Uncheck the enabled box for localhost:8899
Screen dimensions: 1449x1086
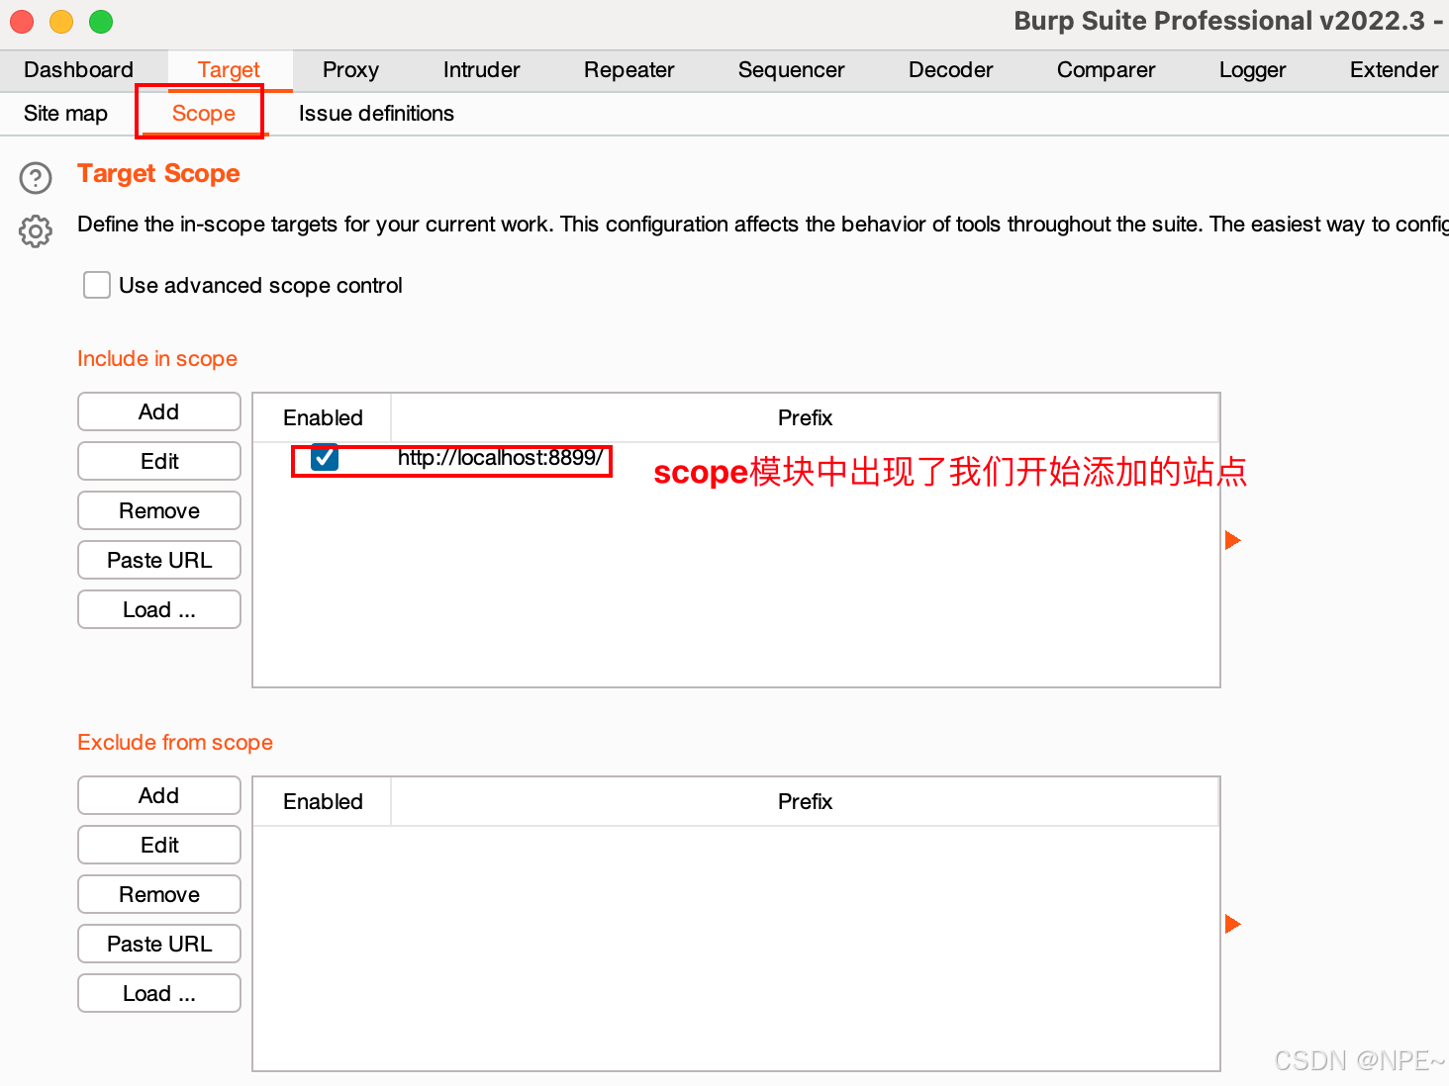[325, 457]
